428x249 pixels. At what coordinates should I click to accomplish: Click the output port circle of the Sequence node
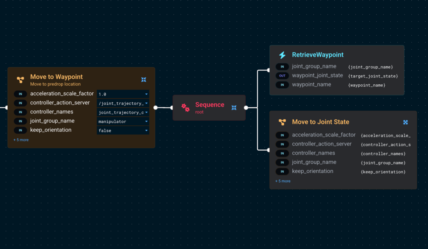click(246, 108)
